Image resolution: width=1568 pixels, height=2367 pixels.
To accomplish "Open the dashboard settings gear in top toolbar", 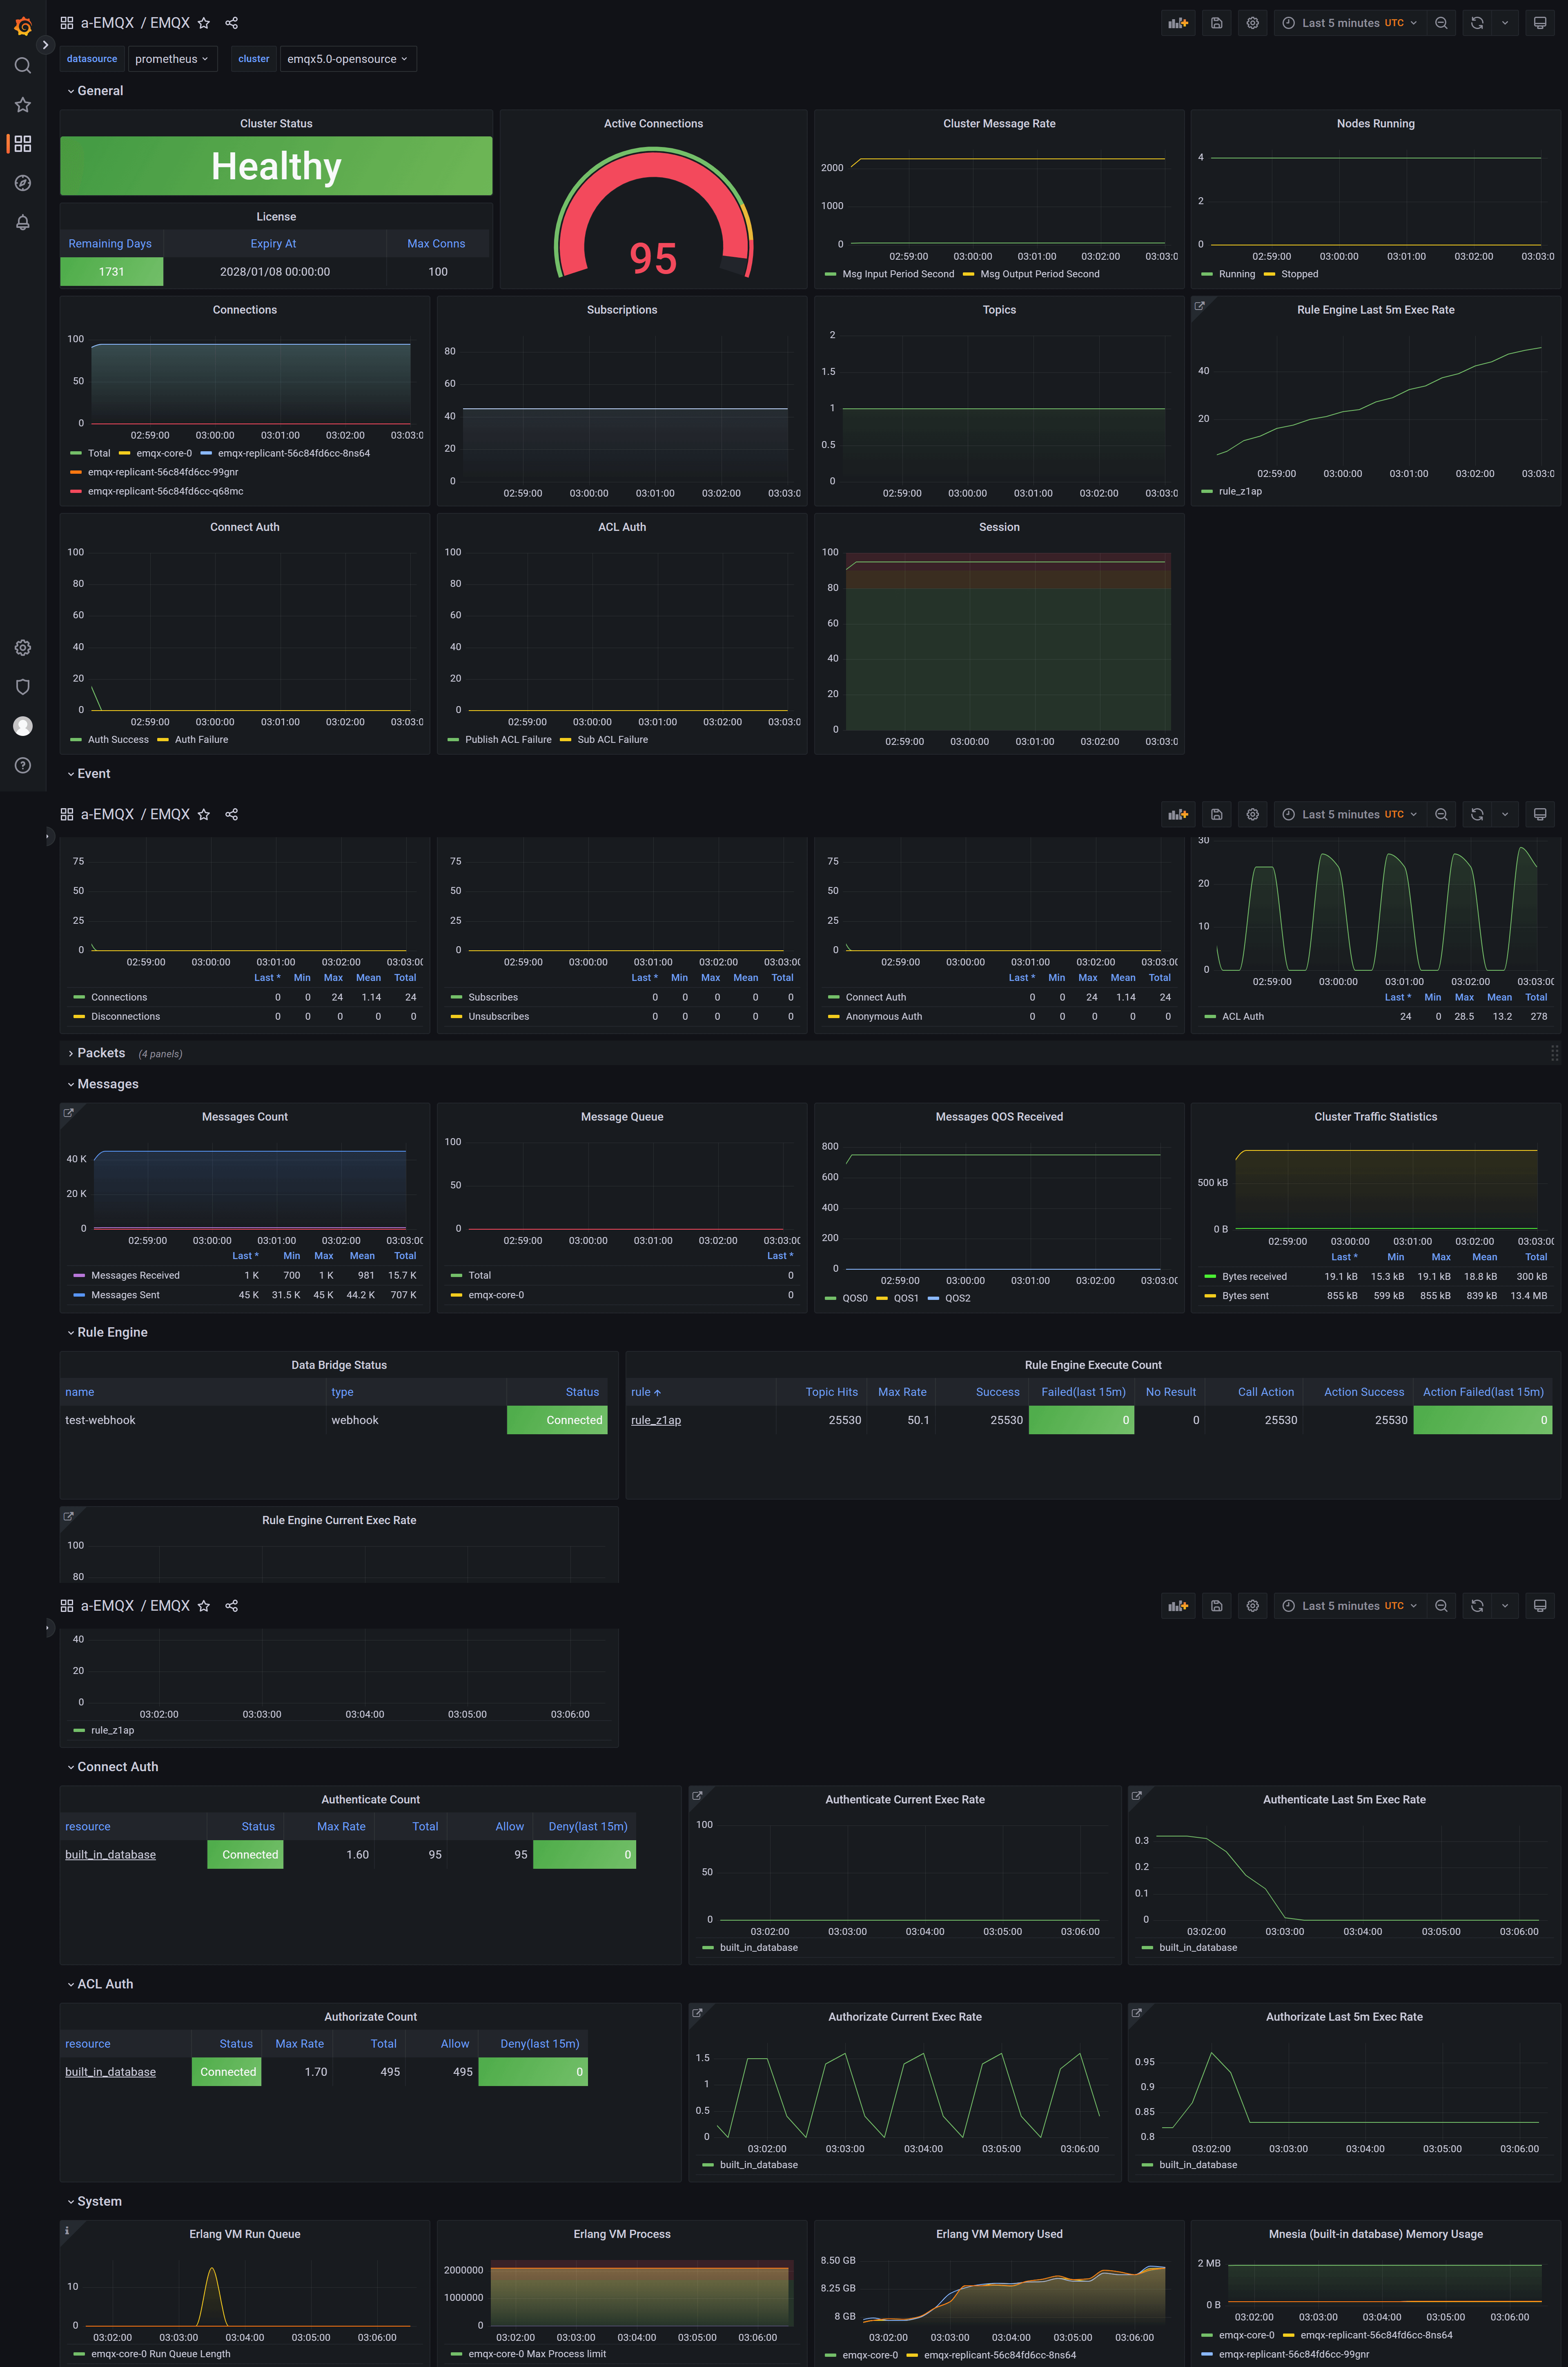I will point(1252,23).
